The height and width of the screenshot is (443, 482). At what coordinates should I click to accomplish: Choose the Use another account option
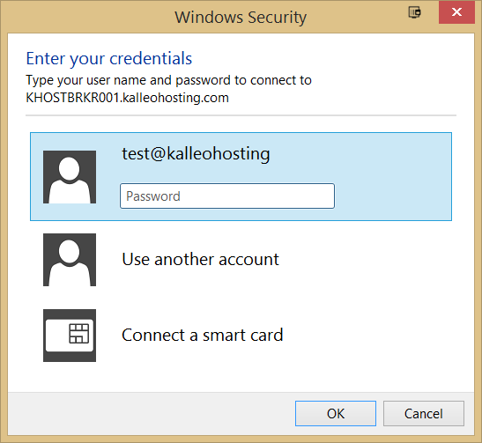pos(200,259)
